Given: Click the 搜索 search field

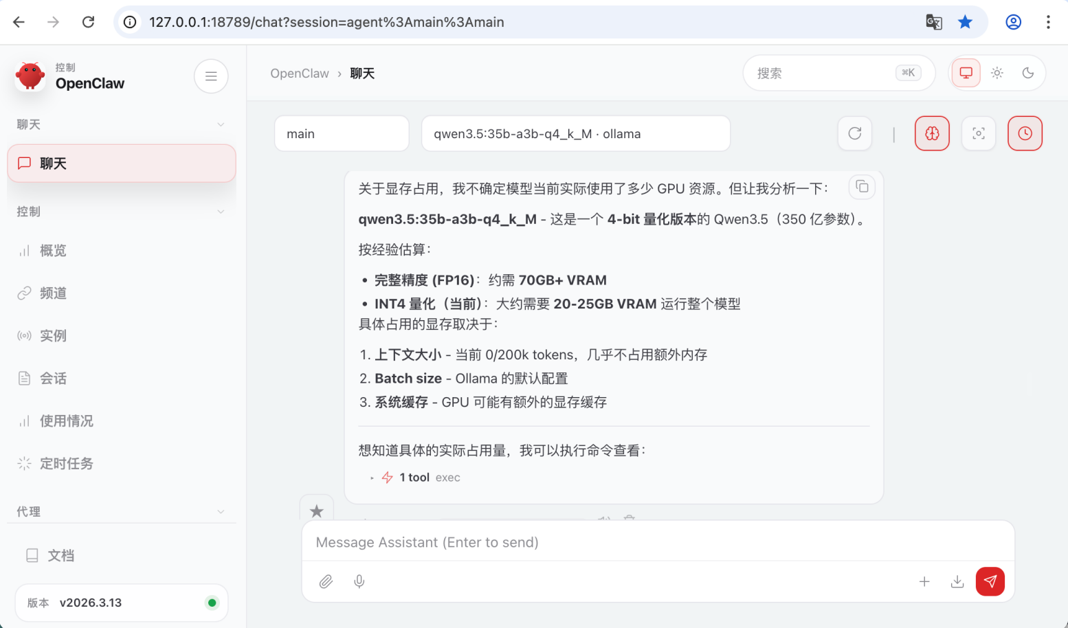Looking at the screenshot, I should point(838,73).
